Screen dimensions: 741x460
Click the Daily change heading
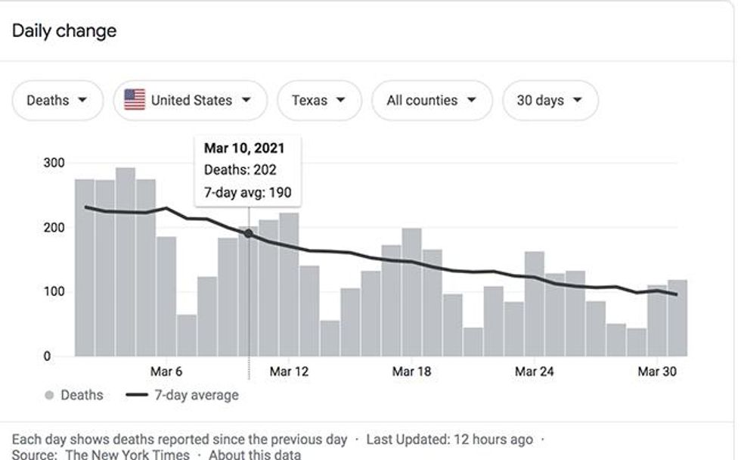pos(64,31)
